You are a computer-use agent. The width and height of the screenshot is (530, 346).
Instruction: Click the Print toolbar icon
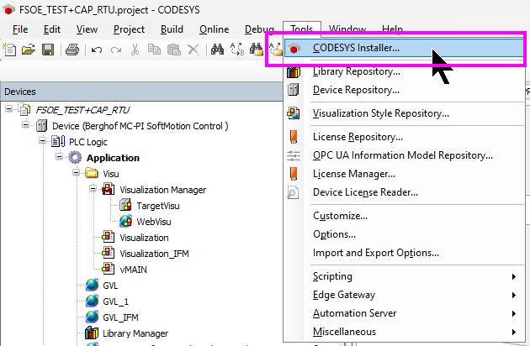[72, 50]
